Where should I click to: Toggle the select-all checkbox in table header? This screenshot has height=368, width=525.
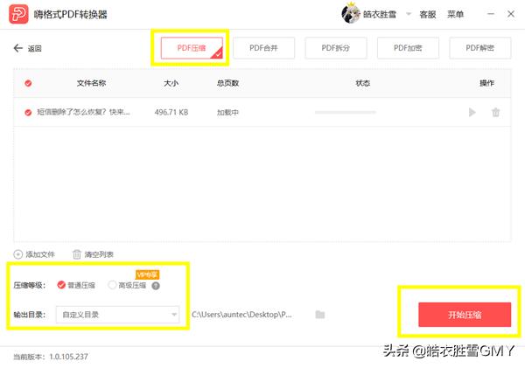[28, 83]
